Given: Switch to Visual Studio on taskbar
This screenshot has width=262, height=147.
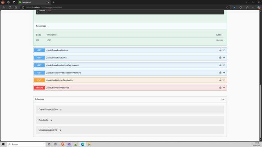Looking at the screenshot, I should (x=69, y=144).
